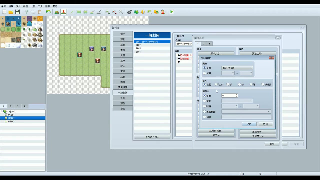Open the Database gear icon
320x180 pixels.
click(129, 12)
